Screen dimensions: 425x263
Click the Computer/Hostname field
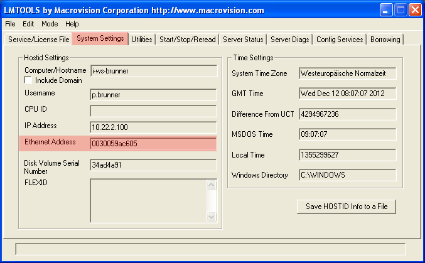pos(154,71)
